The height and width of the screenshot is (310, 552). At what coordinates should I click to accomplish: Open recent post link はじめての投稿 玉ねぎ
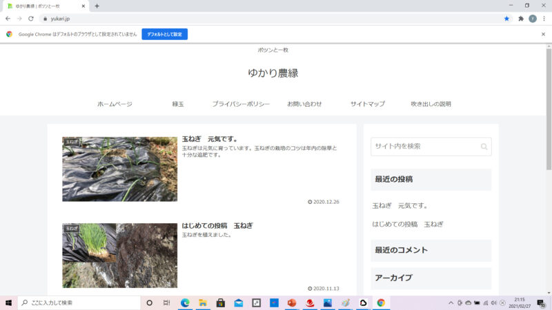[408, 224]
